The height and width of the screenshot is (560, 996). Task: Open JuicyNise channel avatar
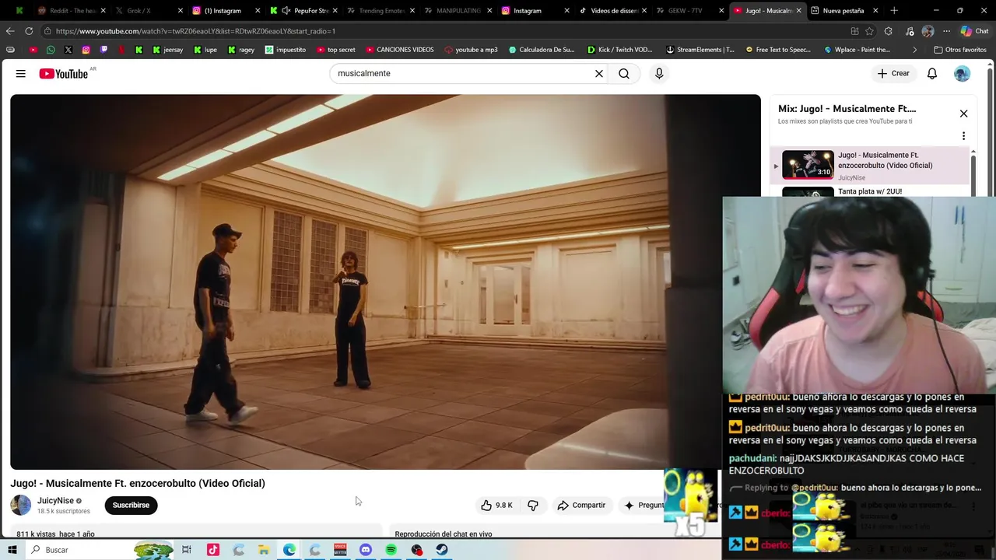pyautogui.click(x=21, y=505)
